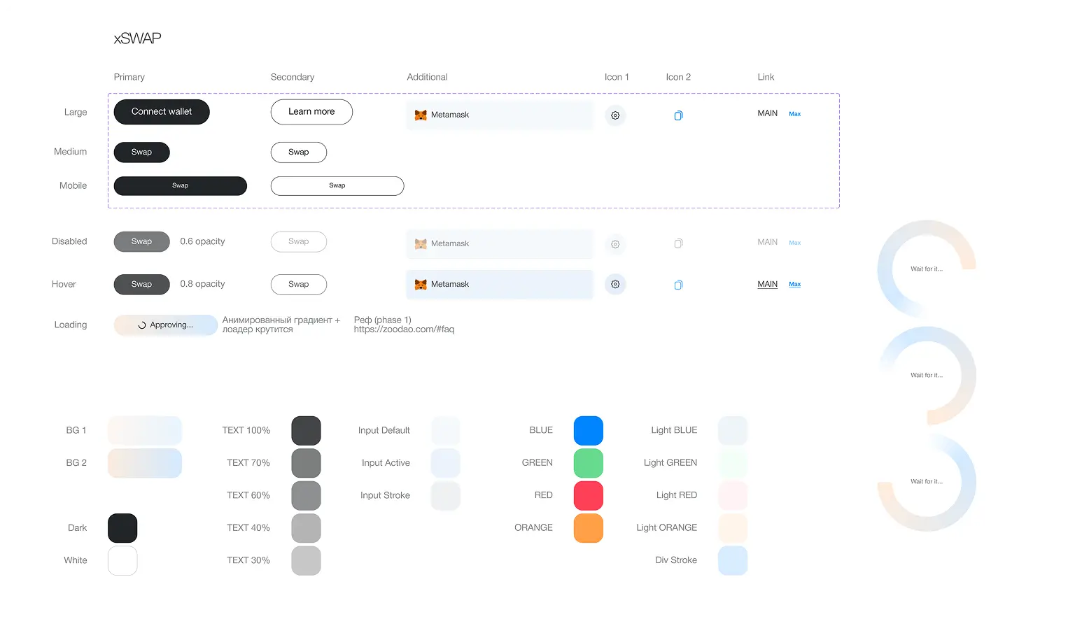Select the Dark color swatch

tap(122, 527)
